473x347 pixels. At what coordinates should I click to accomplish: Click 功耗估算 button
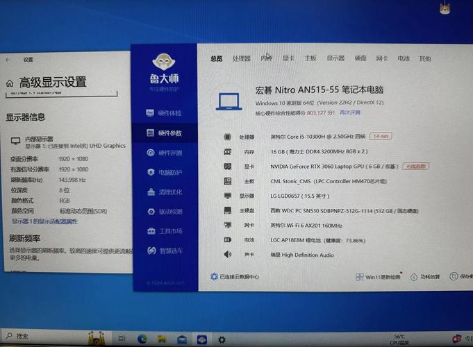(x=425, y=276)
